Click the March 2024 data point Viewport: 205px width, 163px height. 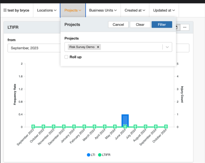click(x=94, y=126)
